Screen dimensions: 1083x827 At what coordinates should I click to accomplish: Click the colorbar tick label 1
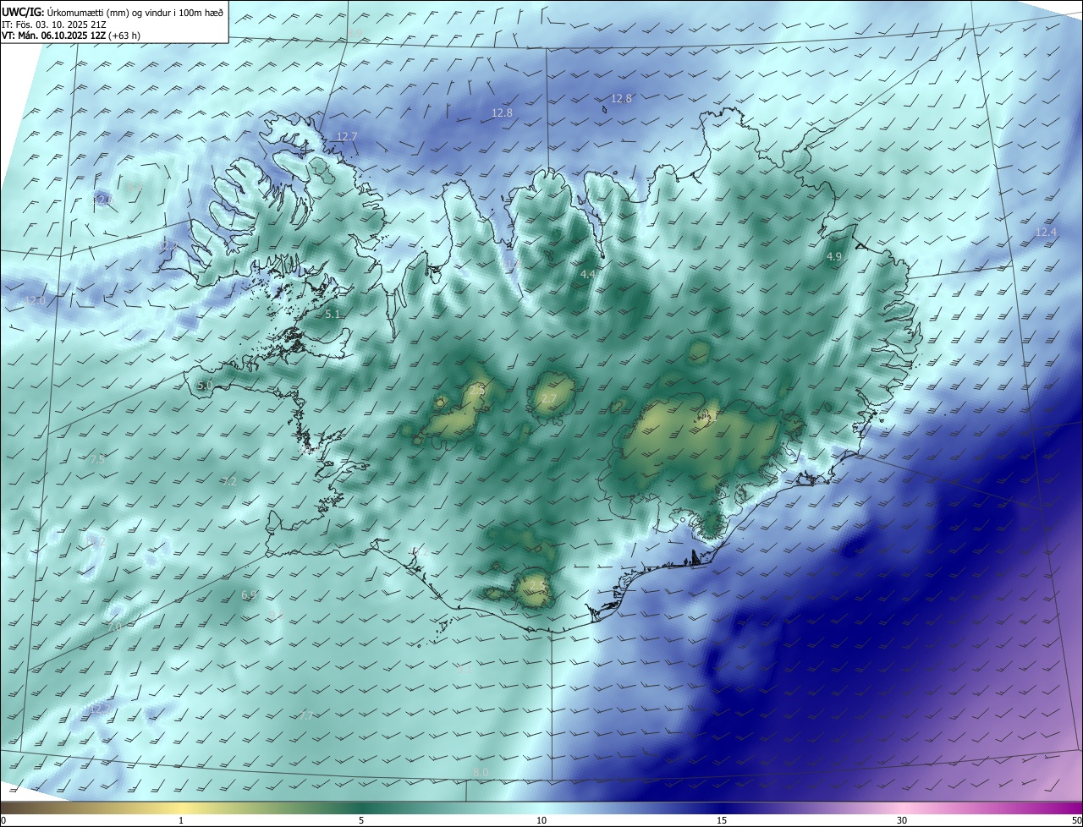pos(181,820)
